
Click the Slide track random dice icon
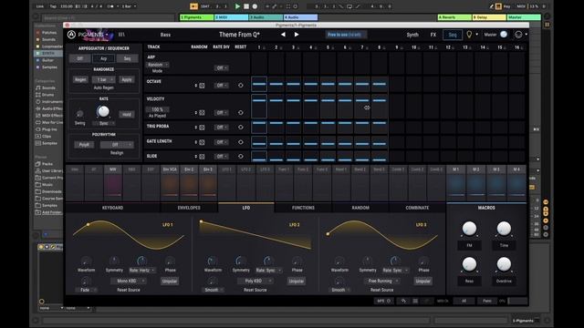[x=202, y=157]
